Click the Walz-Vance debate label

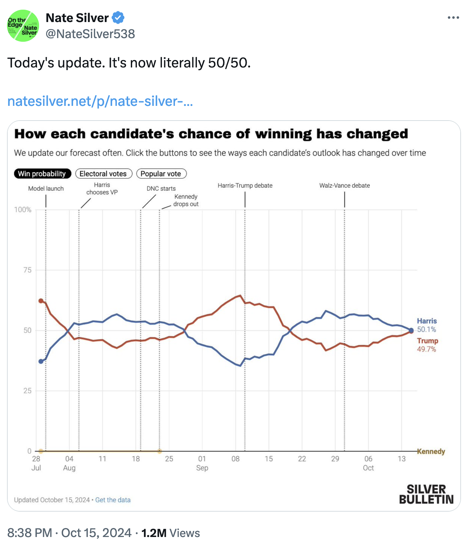344,186
